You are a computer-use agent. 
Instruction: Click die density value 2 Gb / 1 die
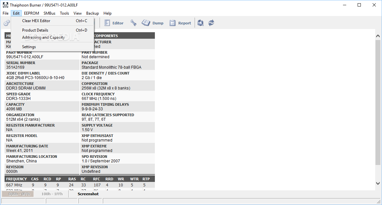click(x=92, y=78)
